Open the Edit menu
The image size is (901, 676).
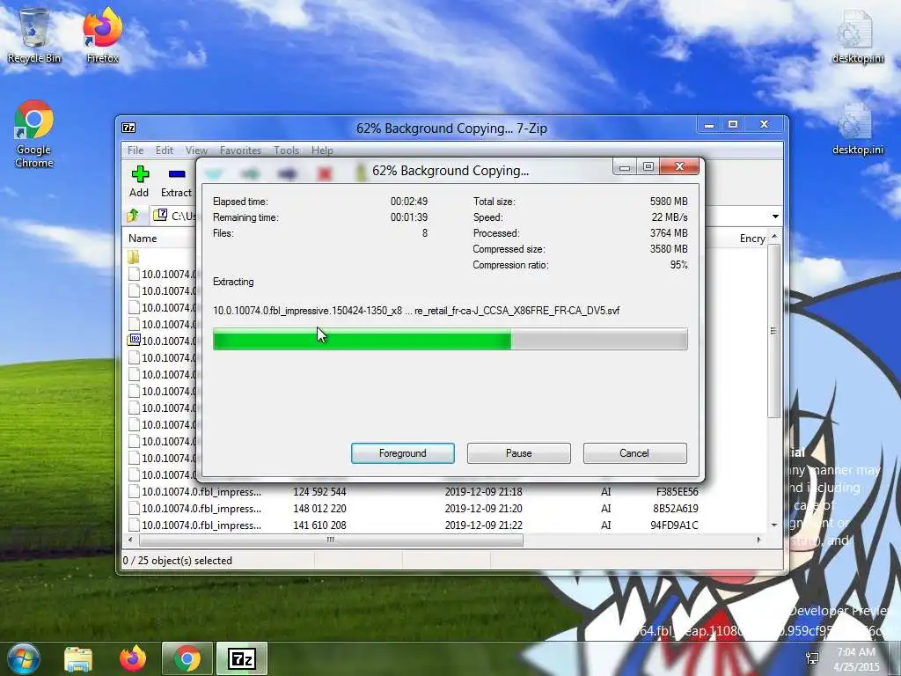(165, 150)
